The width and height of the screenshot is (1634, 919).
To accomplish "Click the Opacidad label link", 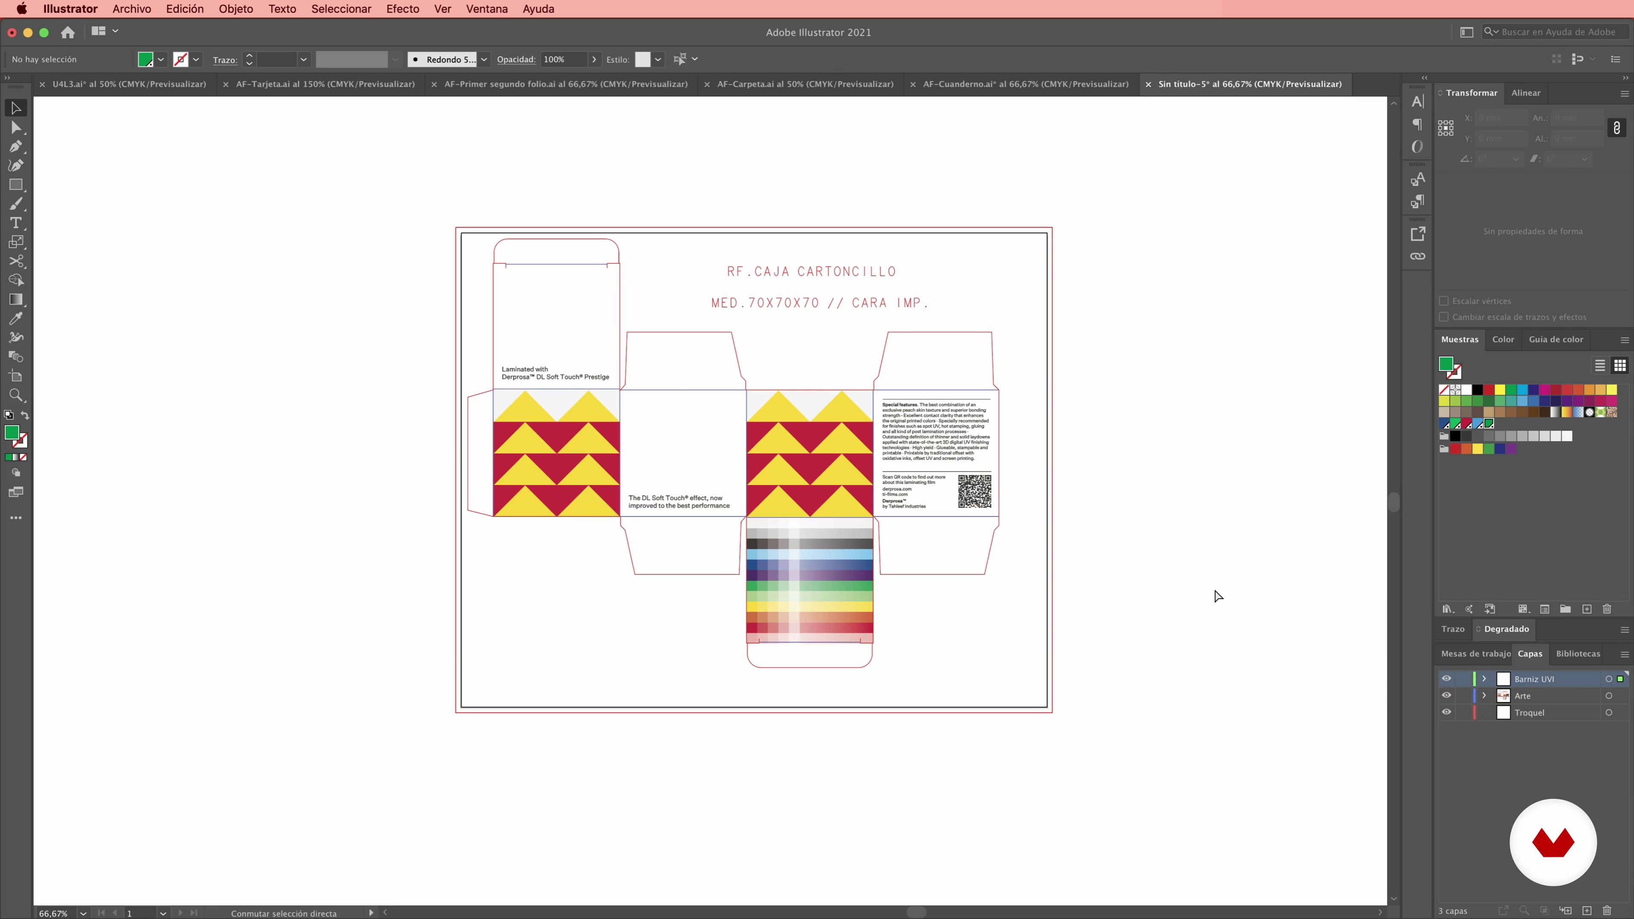I will pos(516,59).
